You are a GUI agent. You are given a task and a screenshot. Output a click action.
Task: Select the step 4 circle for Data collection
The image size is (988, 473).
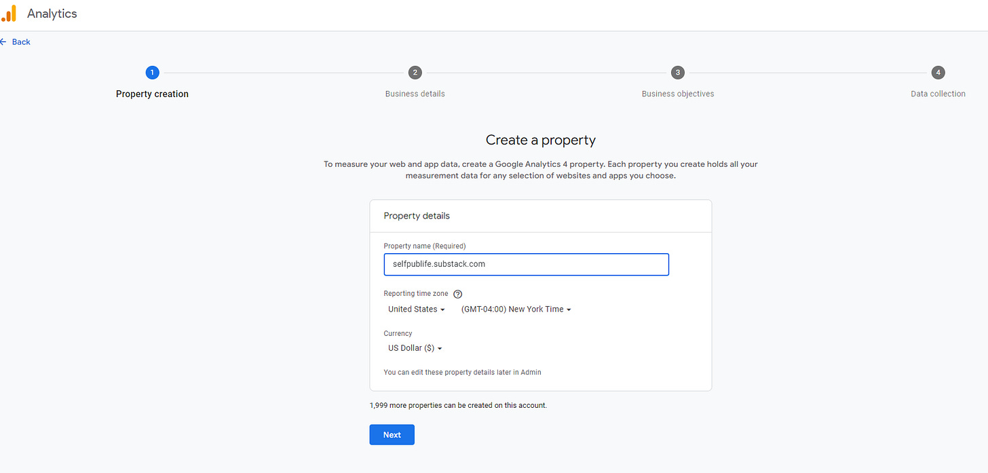tap(938, 72)
